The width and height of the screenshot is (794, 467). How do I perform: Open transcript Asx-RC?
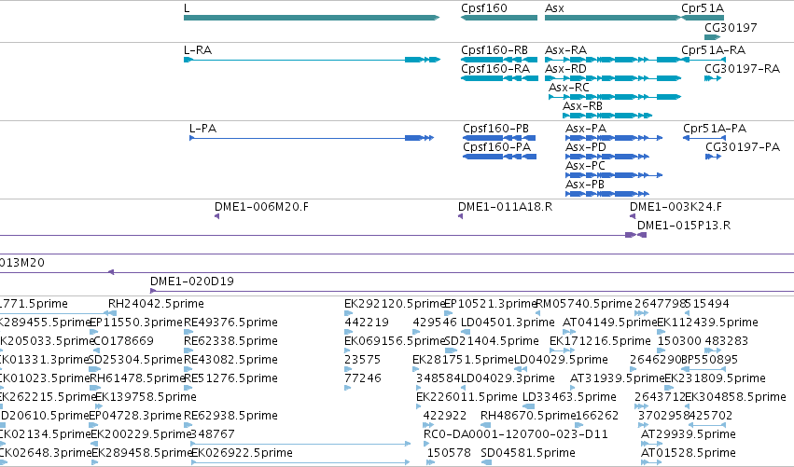(x=615, y=97)
